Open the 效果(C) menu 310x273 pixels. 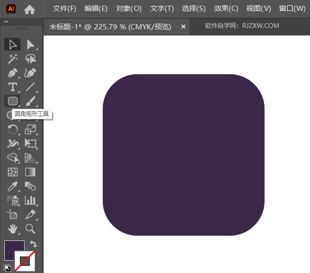[x=226, y=9]
